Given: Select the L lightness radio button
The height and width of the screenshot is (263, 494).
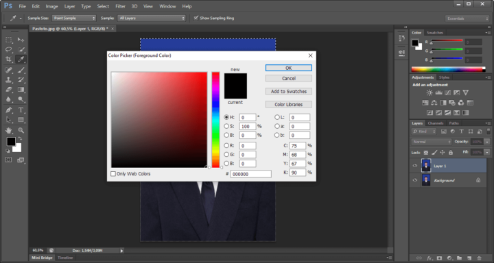Looking at the screenshot, I should [x=277, y=117].
